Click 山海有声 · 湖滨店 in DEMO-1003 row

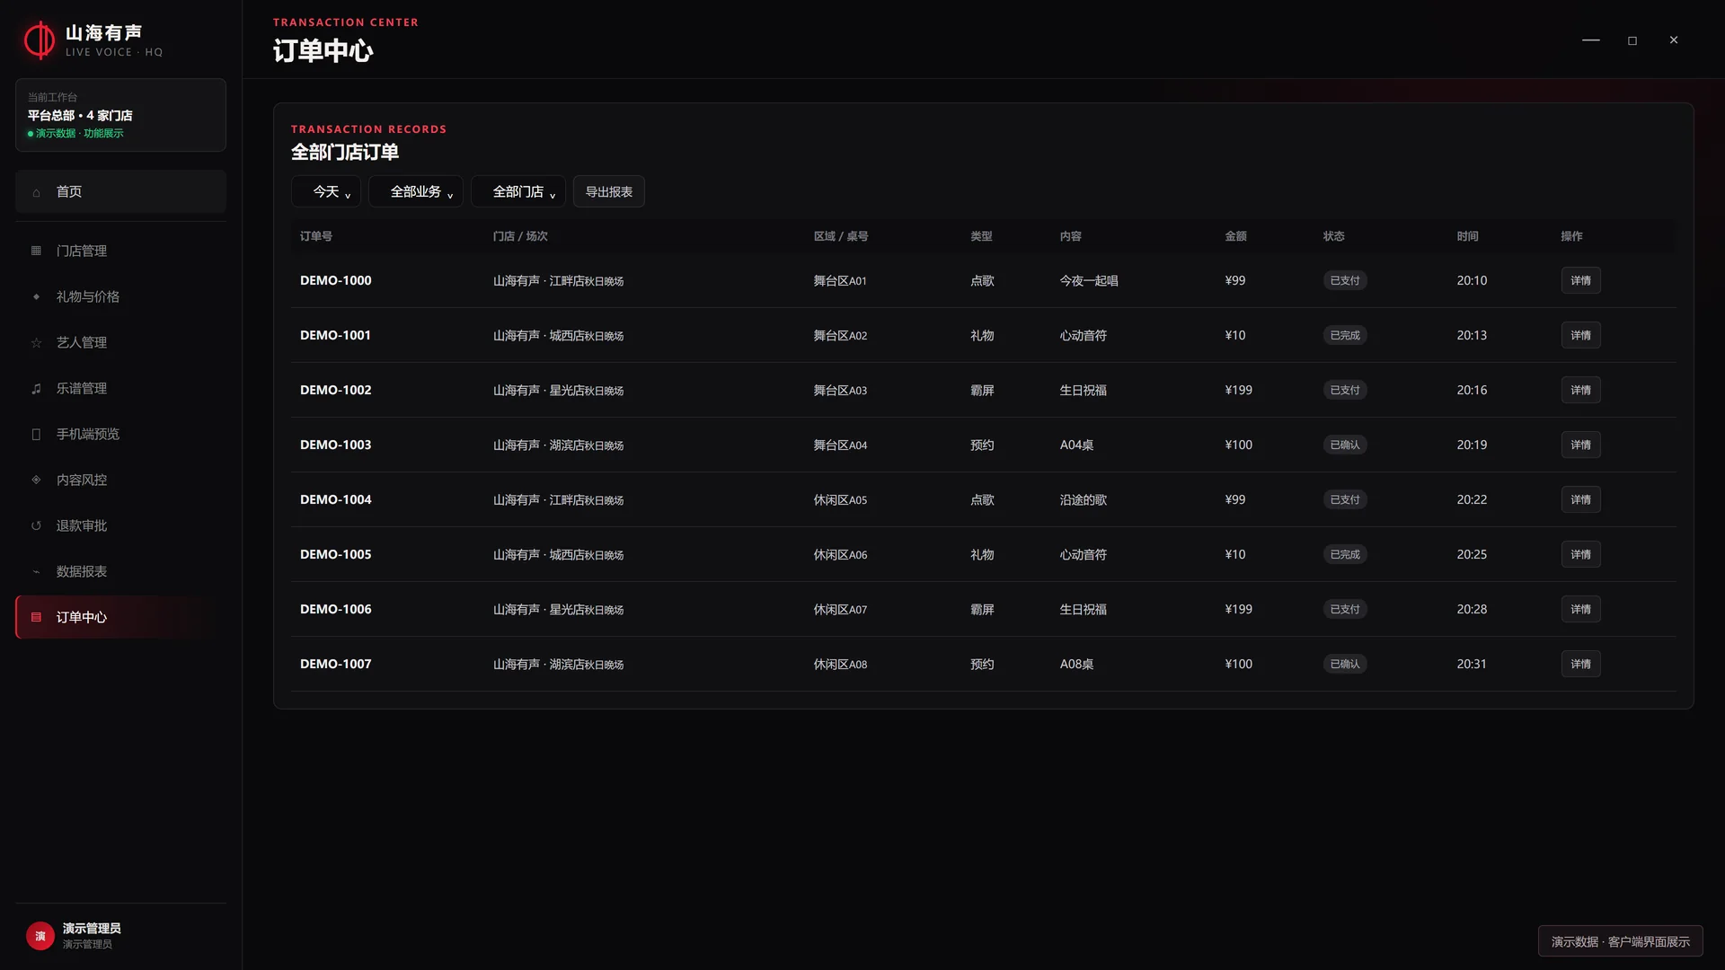point(538,445)
